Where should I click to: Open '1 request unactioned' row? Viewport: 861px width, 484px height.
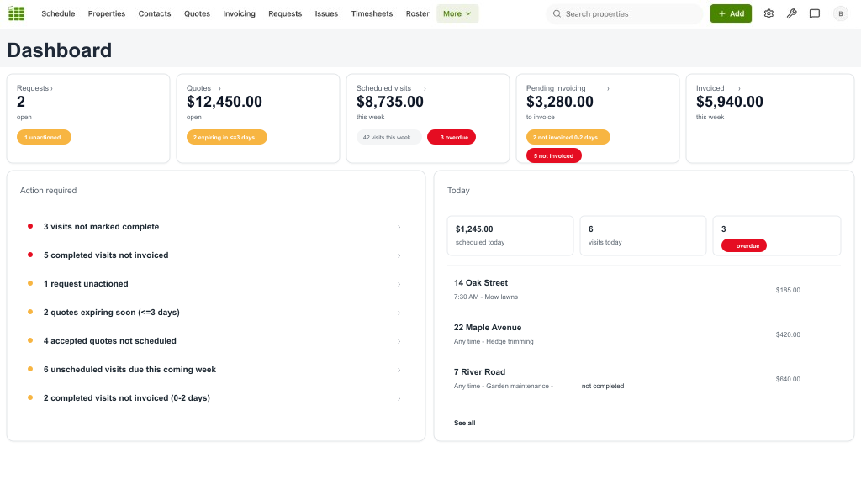click(216, 284)
